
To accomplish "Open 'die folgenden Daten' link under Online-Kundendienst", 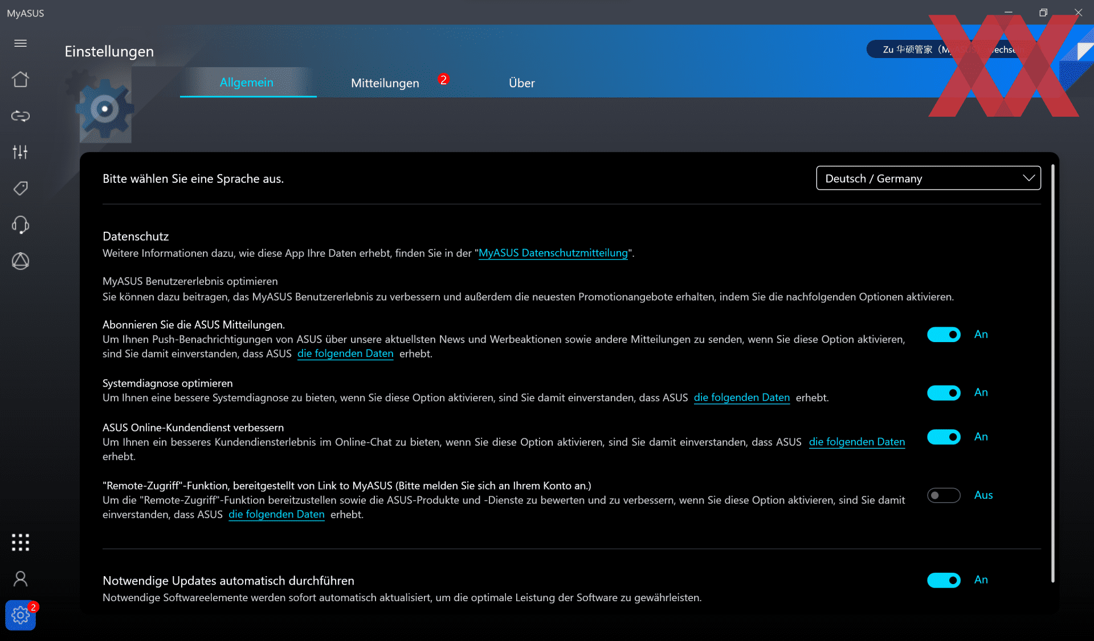I will [857, 442].
